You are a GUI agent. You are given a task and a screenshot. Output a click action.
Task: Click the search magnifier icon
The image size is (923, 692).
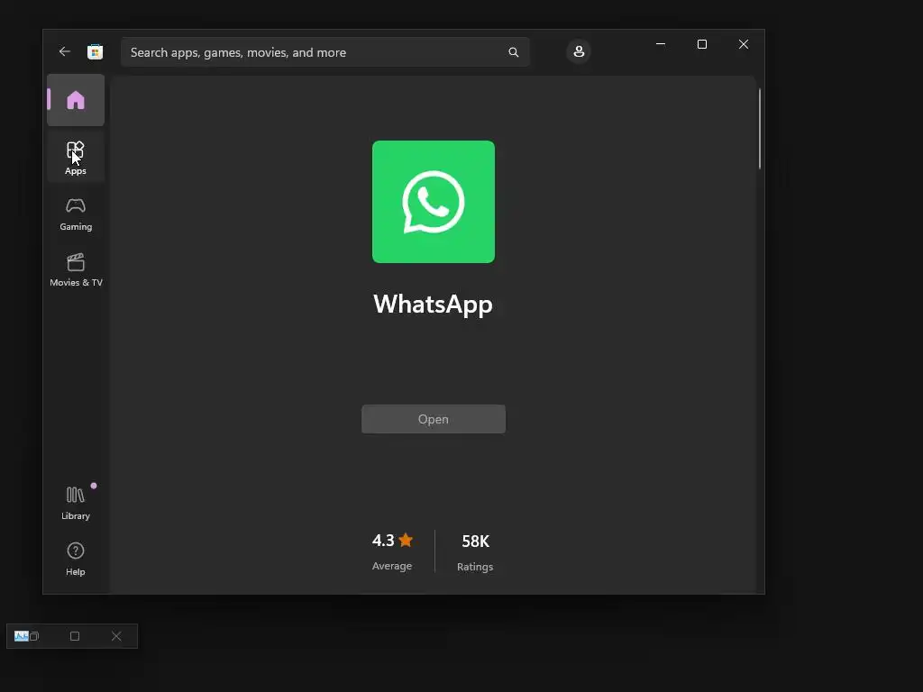click(x=513, y=52)
